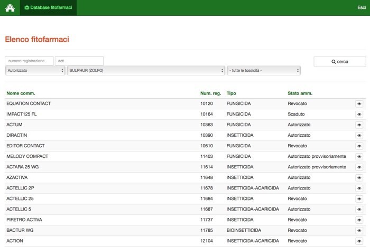
Task: View details of EDITOR CONTACT eye icon
Action: [x=359, y=146]
